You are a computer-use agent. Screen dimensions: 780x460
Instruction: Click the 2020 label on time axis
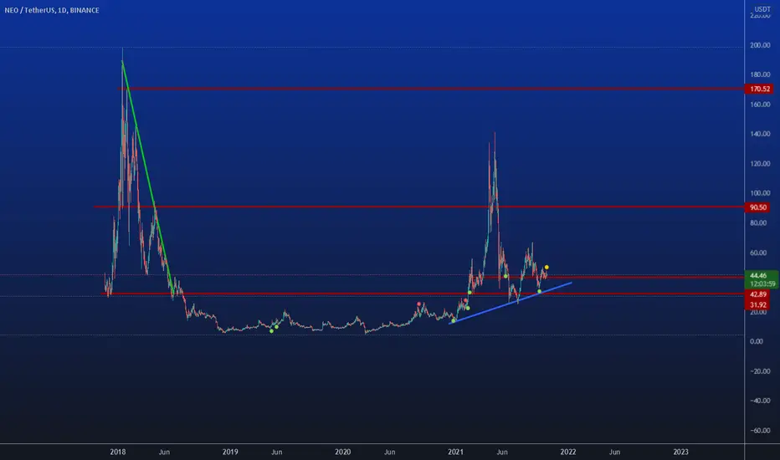(x=343, y=452)
